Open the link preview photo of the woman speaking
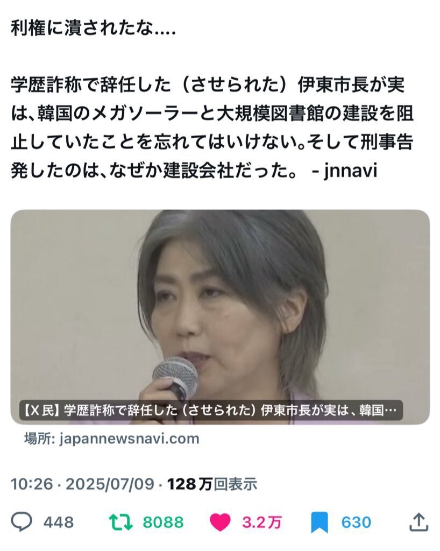The image size is (440, 551). (x=220, y=317)
